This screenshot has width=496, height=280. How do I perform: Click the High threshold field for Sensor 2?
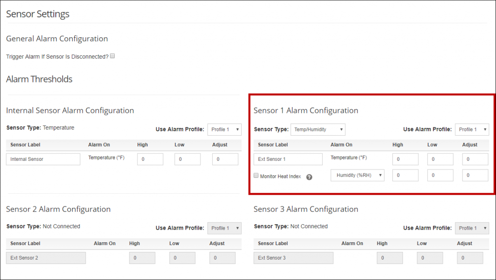[142, 258]
